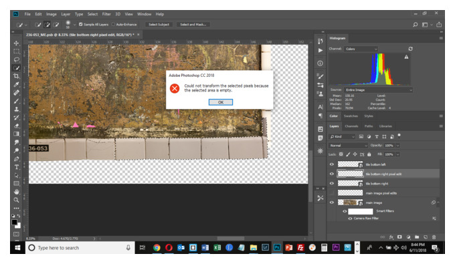Turn layer filtering on/off switch
The height and width of the screenshot is (264, 455).
click(x=399, y=135)
